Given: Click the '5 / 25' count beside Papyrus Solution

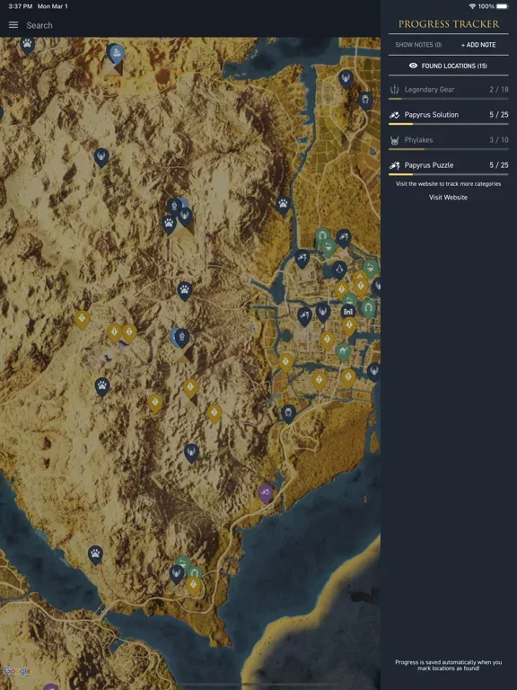Looking at the screenshot, I should pyautogui.click(x=499, y=115).
